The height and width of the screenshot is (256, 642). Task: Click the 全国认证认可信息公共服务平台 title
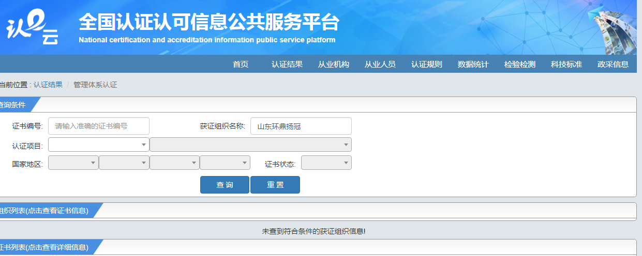209,22
